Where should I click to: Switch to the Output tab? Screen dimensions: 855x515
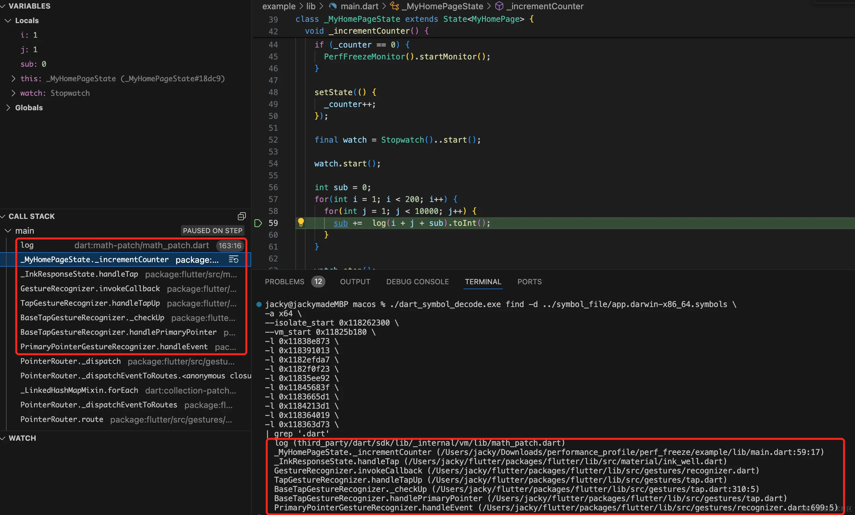tap(355, 282)
